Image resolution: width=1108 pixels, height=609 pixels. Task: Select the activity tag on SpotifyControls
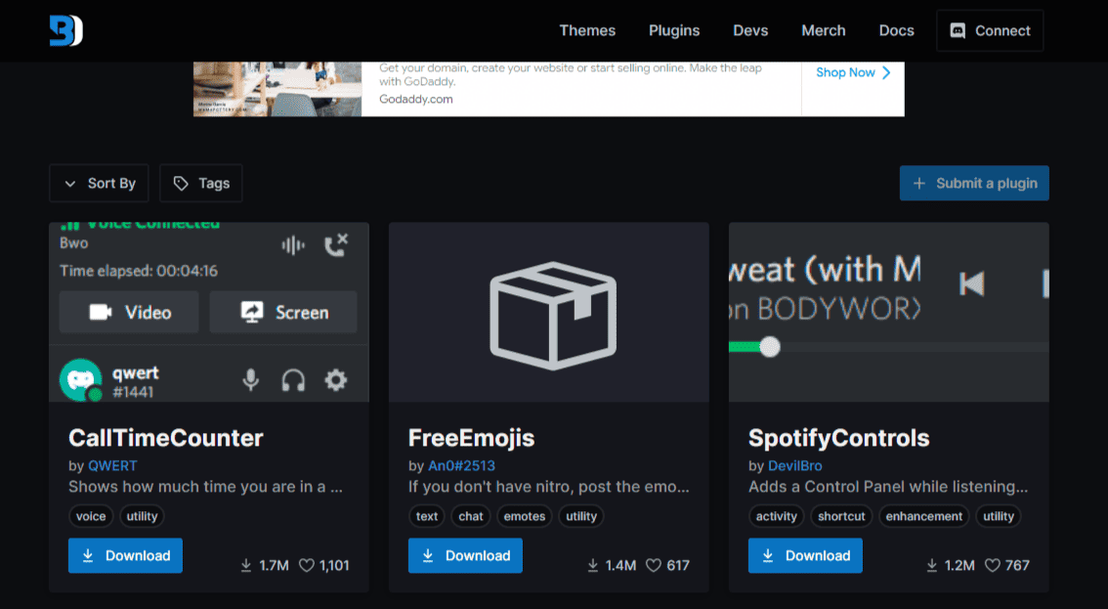[x=776, y=516]
